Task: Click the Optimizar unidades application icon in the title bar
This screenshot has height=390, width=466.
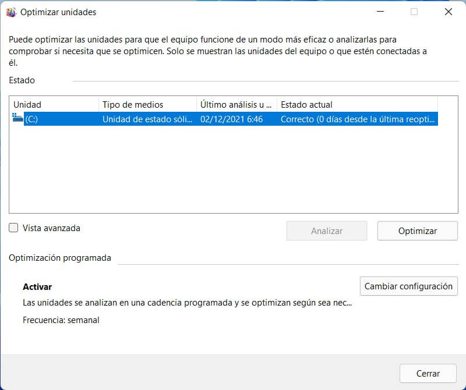Action: point(10,11)
